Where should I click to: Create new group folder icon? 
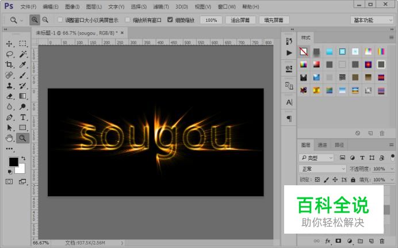pos(360,241)
